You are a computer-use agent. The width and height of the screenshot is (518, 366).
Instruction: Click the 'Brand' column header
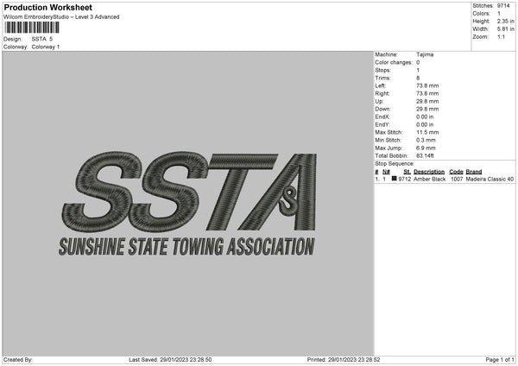pos(474,172)
